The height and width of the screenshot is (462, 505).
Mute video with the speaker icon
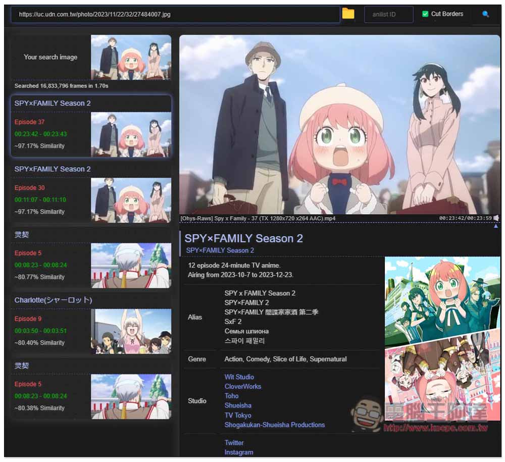tap(496, 218)
